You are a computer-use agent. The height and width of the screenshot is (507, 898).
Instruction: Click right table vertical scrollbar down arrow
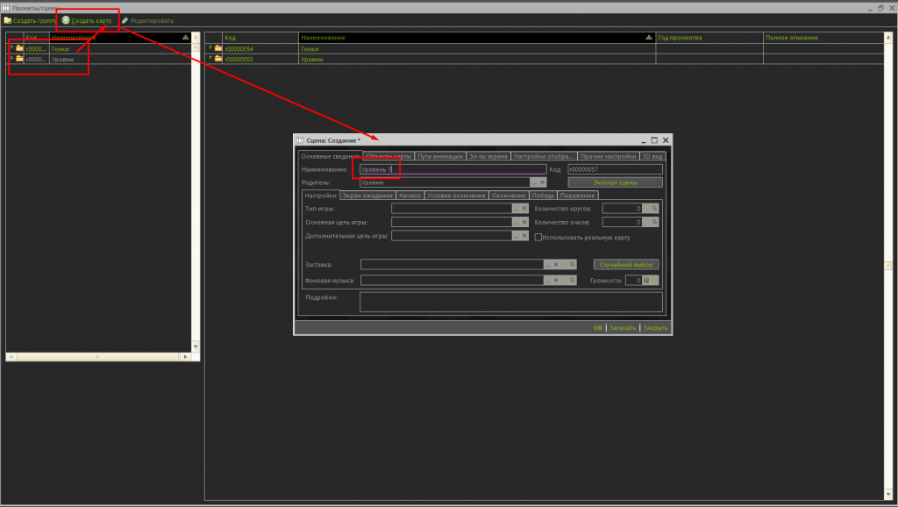coord(888,495)
